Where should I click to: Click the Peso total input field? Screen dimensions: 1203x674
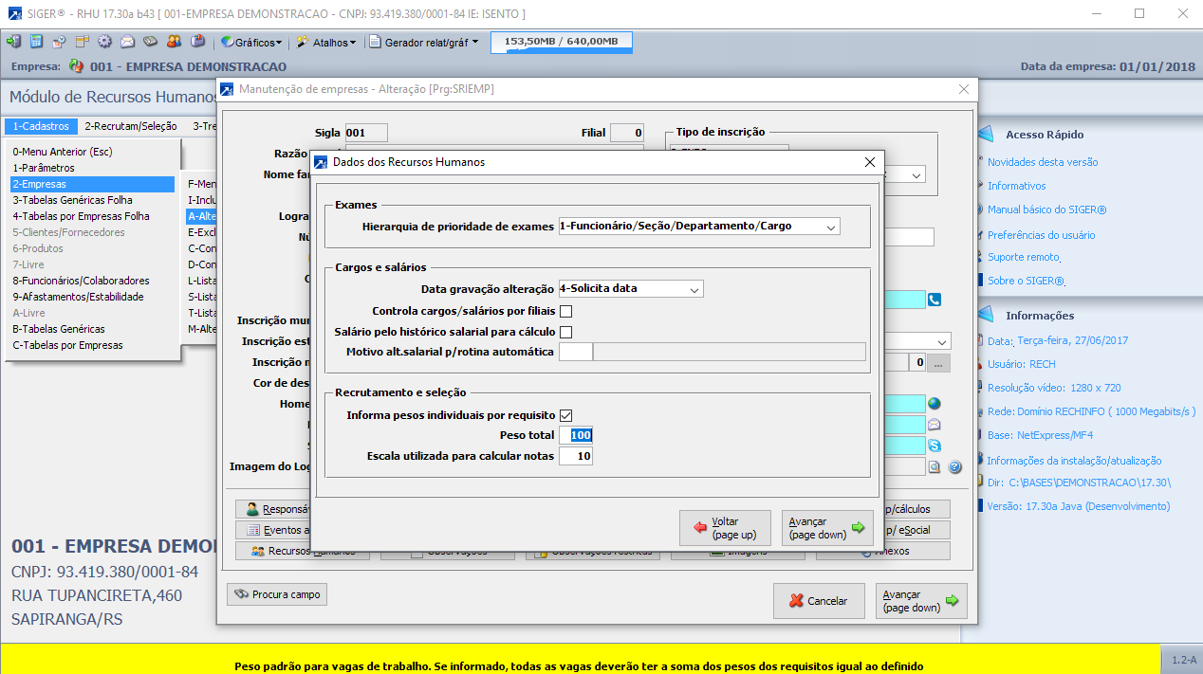tap(576, 435)
